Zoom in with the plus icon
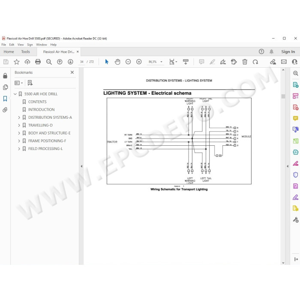 [x=139, y=62]
